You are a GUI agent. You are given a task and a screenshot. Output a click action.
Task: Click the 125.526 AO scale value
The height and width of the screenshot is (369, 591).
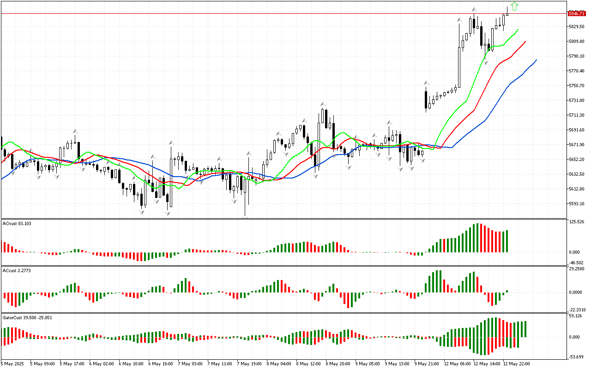577,222
